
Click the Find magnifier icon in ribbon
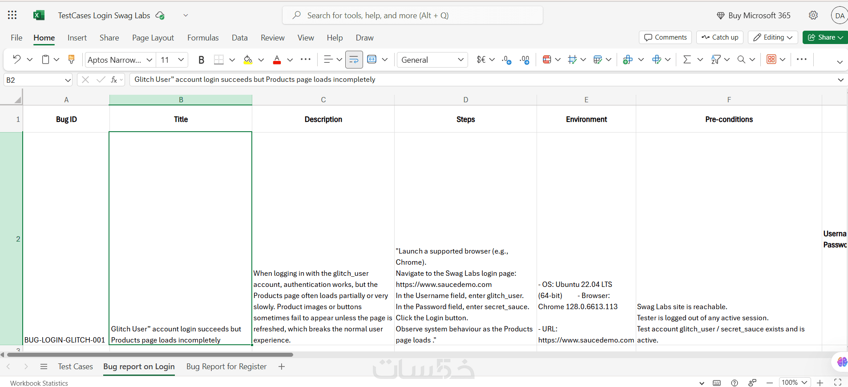click(x=741, y=60)
